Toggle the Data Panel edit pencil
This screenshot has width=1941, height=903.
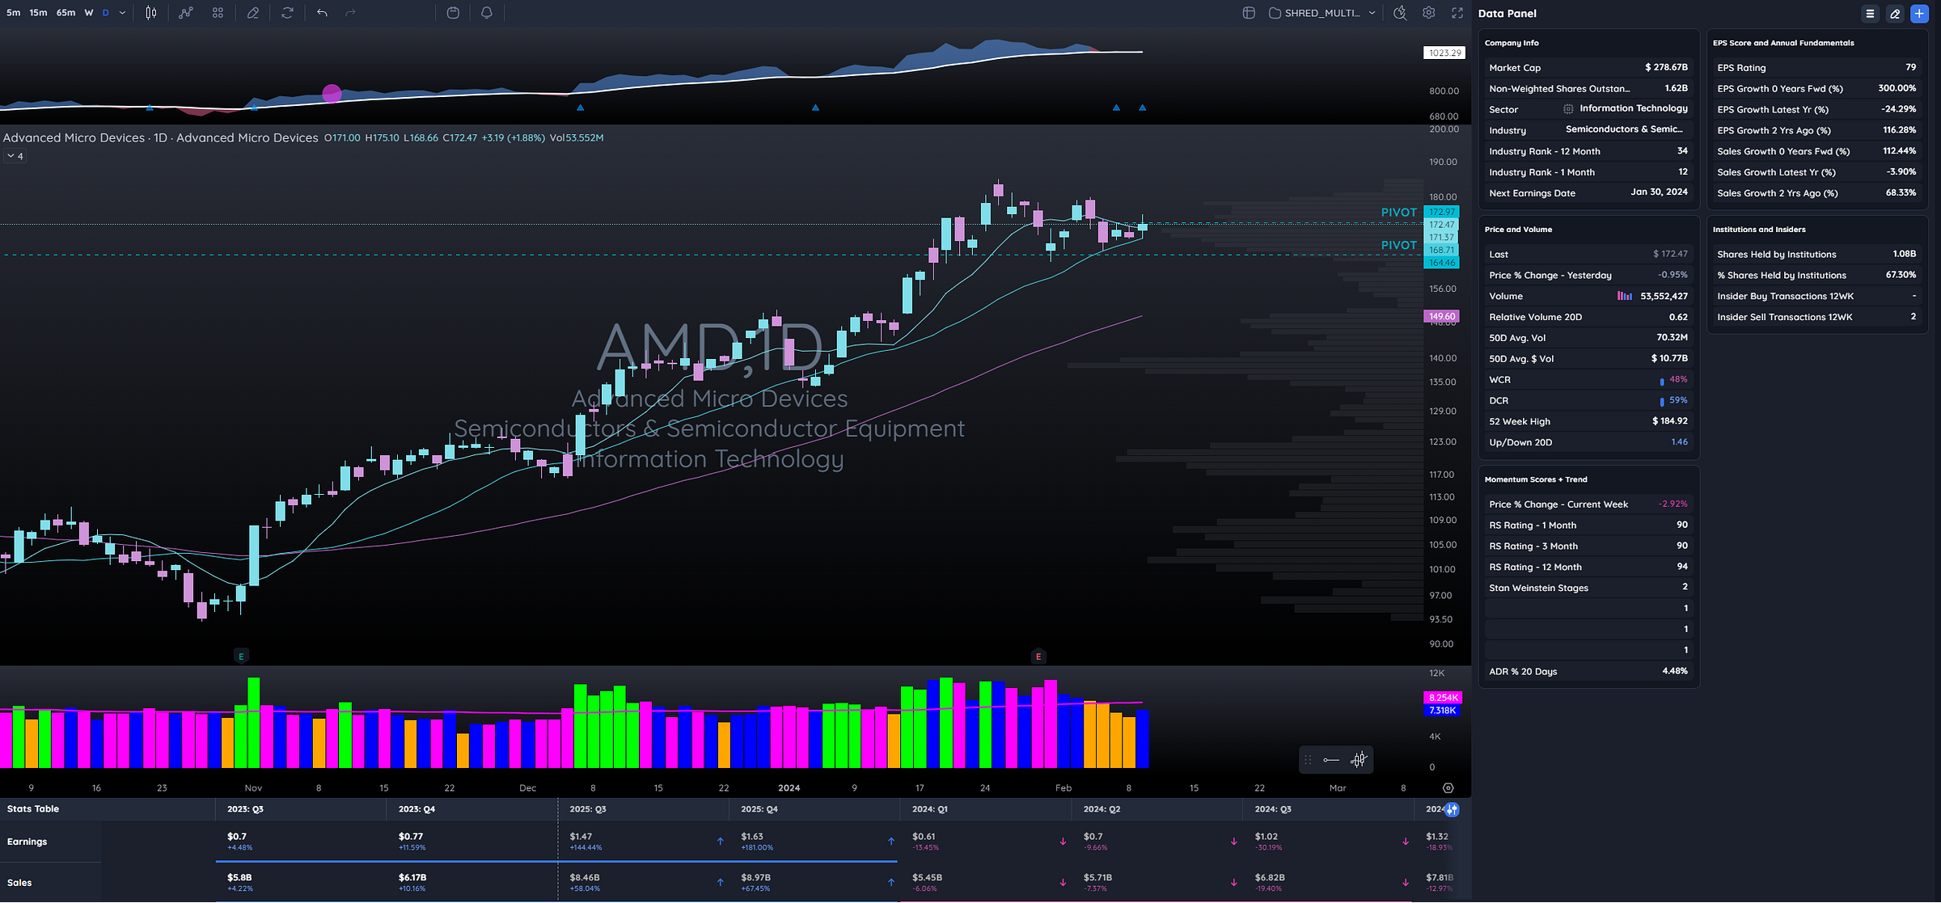[x=1895, y=14]
